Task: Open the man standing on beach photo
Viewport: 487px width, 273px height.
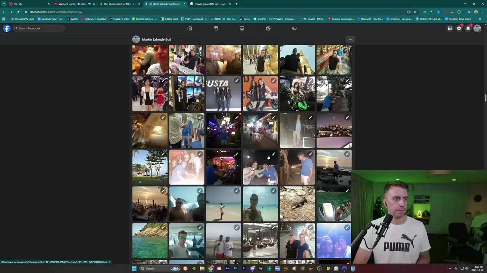Action: (x=223, y=204)
